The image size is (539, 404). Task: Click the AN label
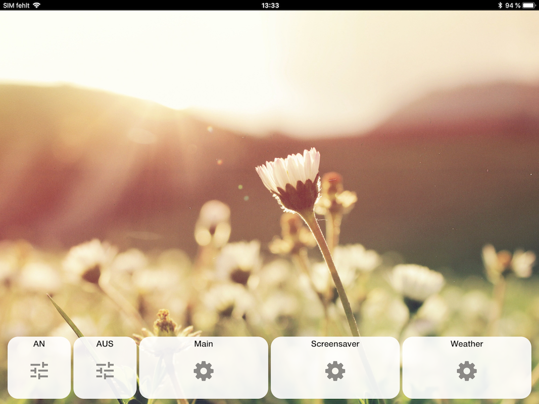pyautogui.click(x=39, y=344)
